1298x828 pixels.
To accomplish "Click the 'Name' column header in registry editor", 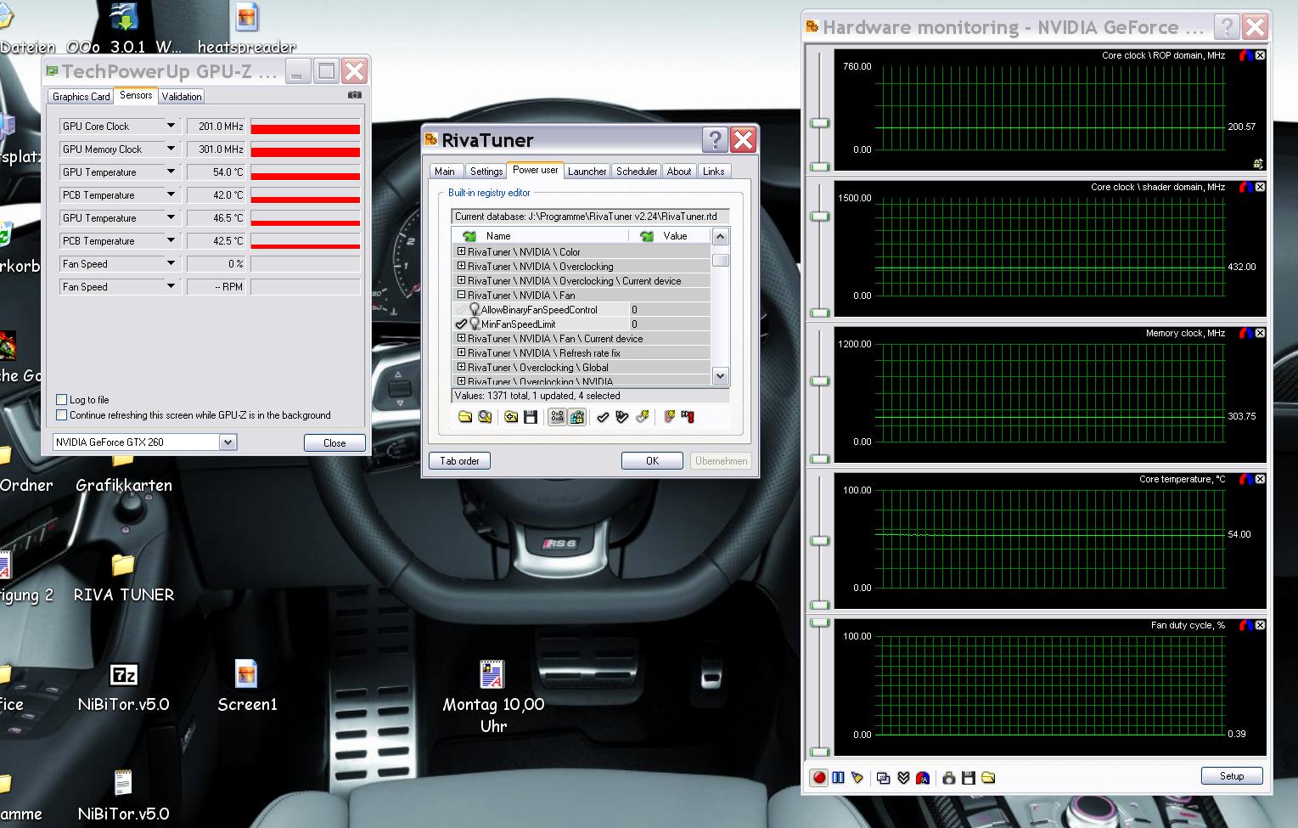I will [x=541, y=235].
